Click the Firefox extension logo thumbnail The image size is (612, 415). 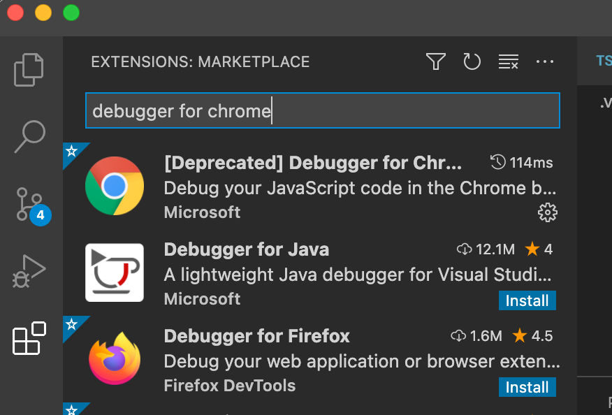pyautogui.click(x=115, y=359)
